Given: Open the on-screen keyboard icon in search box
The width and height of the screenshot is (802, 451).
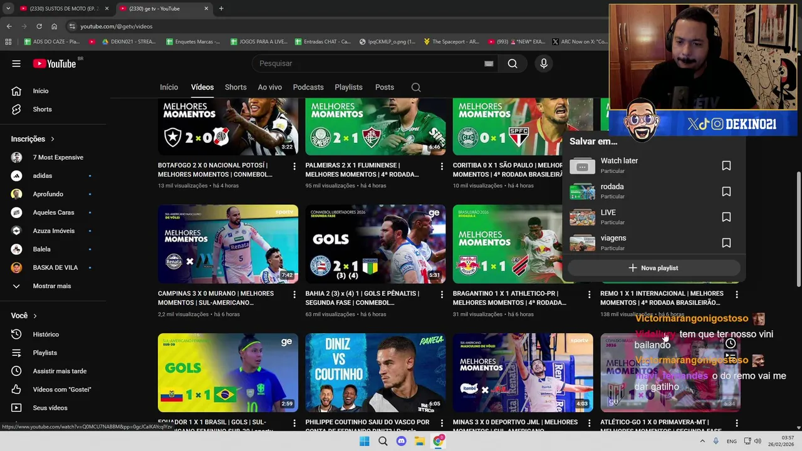Looking at the screenshot, I should pyautogui.click(x=489, y=63).
